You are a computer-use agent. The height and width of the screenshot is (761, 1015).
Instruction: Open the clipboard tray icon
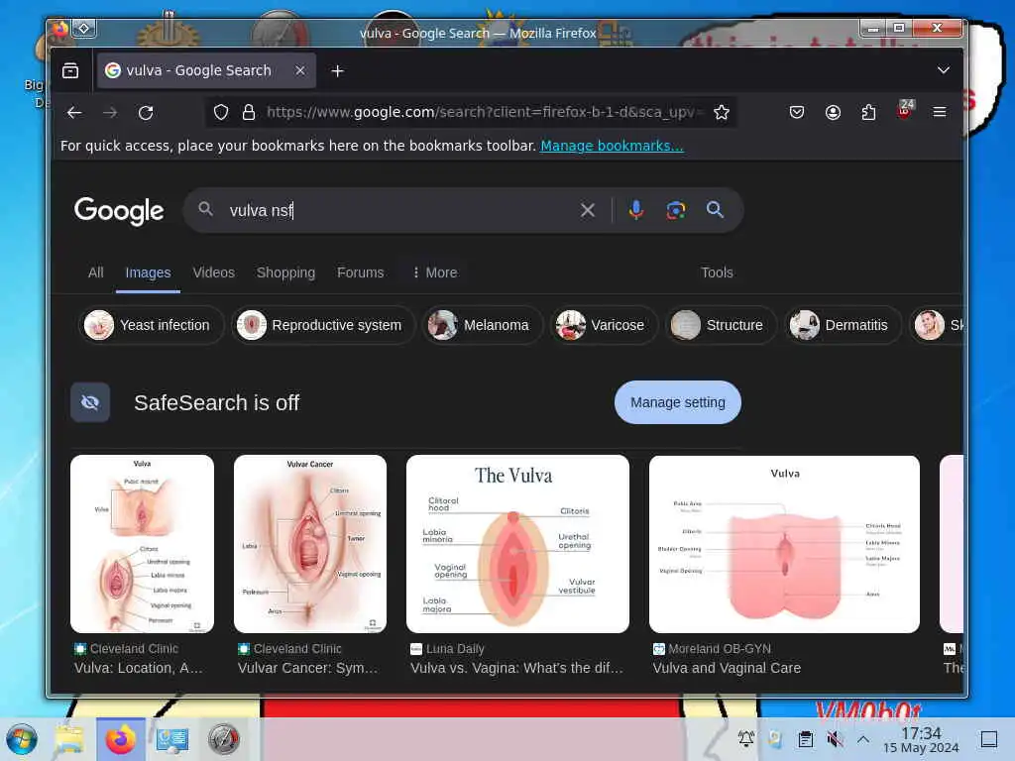(x=805, y=739)
